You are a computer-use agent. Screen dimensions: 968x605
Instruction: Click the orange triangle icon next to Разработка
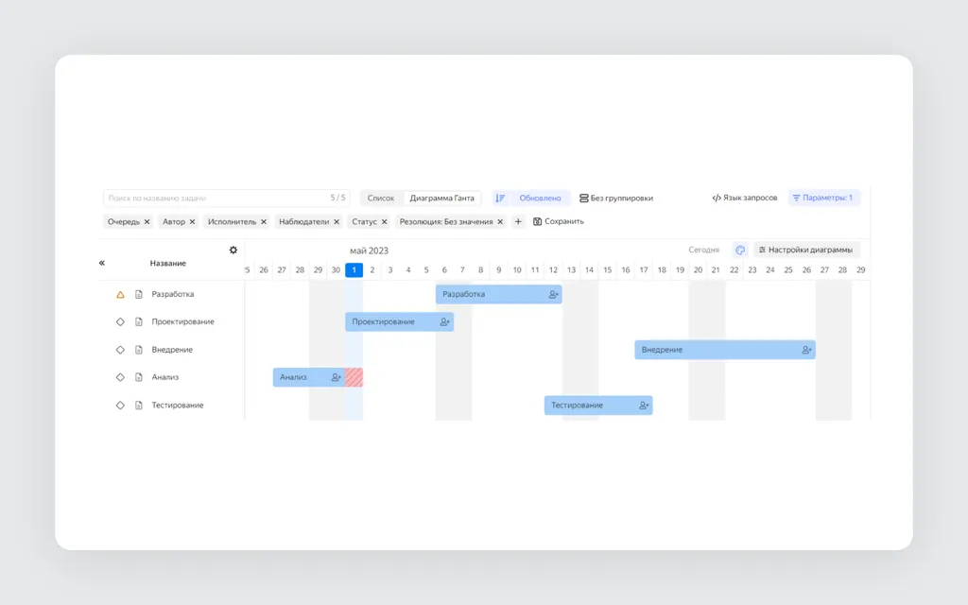point(120,295)
